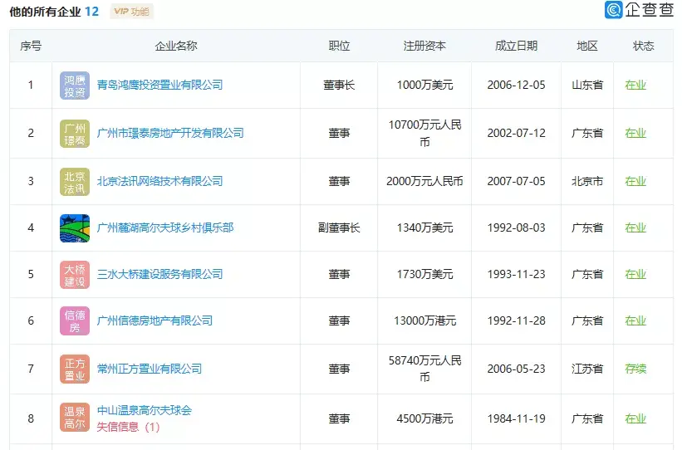Click date 2007-07-05 cell

(x=517, y=181)
